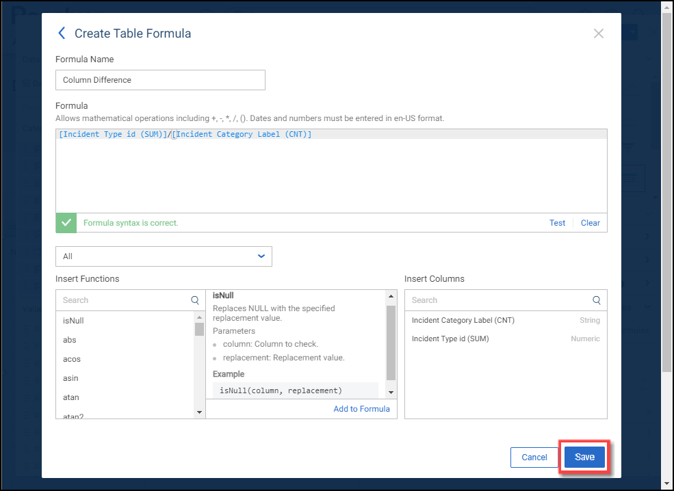This screenshot has width=674, height=491.
Task: Click the Test formula link
Action: click(557, 223)
